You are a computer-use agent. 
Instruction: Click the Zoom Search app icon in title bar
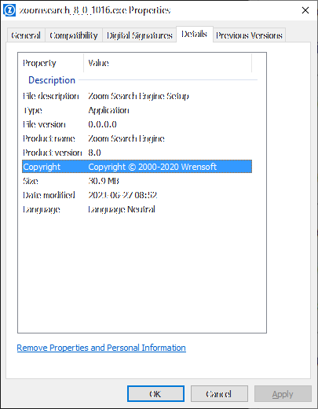[x=9, y=10]
